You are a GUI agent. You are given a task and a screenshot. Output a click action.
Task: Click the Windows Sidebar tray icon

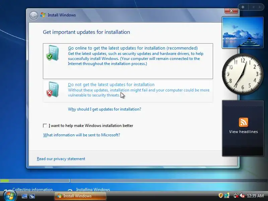tap(227, 196)
